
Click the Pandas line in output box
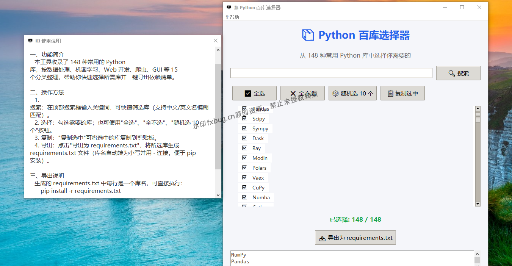(x=240, y=261)
